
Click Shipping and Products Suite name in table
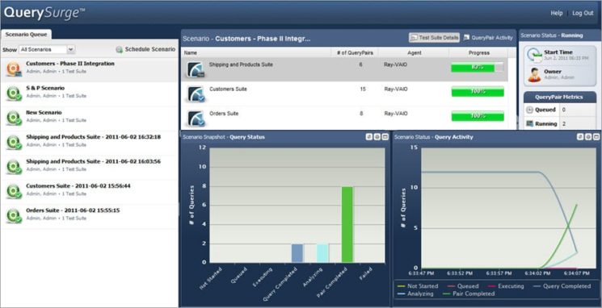(x=241, y=65)
